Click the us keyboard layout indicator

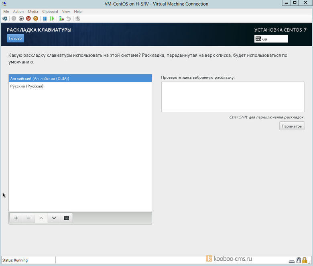[271, 39]
